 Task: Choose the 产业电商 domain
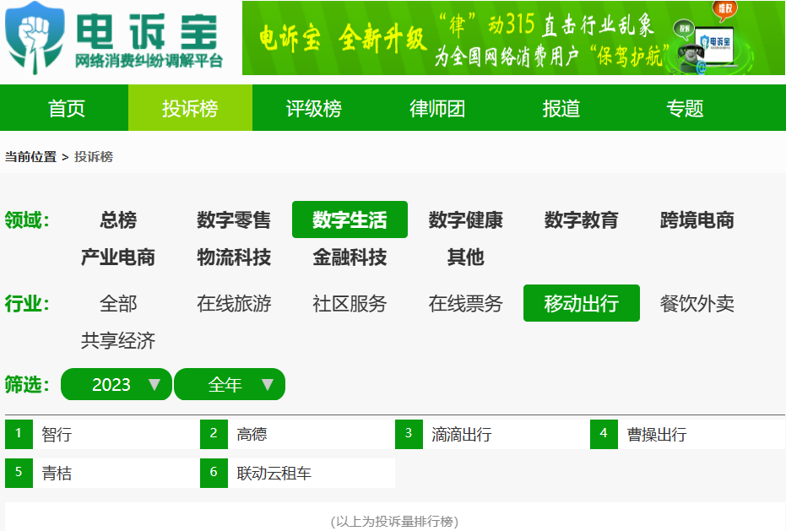(x=118, y=257)
